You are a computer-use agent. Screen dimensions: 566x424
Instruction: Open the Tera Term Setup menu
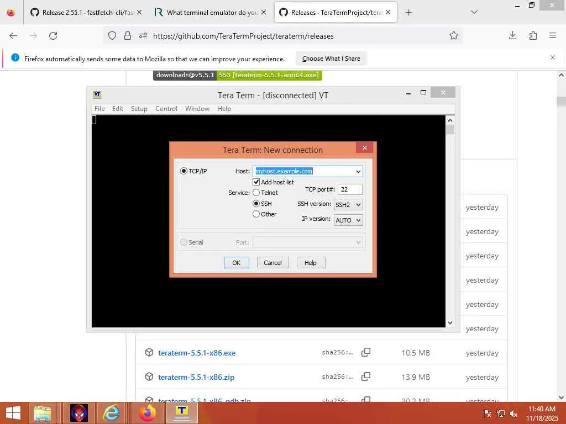click(x=139, y=109)
